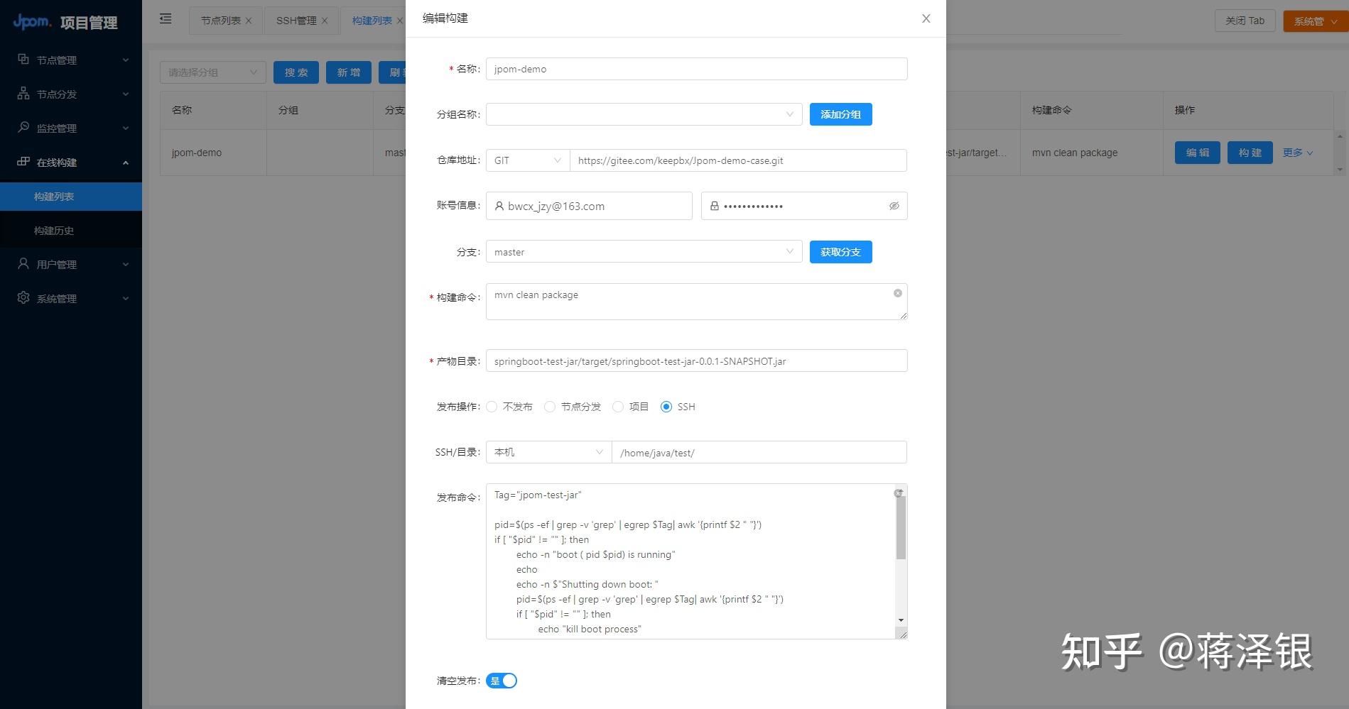Select the 项目 publish radio option
The width and height of the screenshot is (1349, 709).
coord(618,407)
